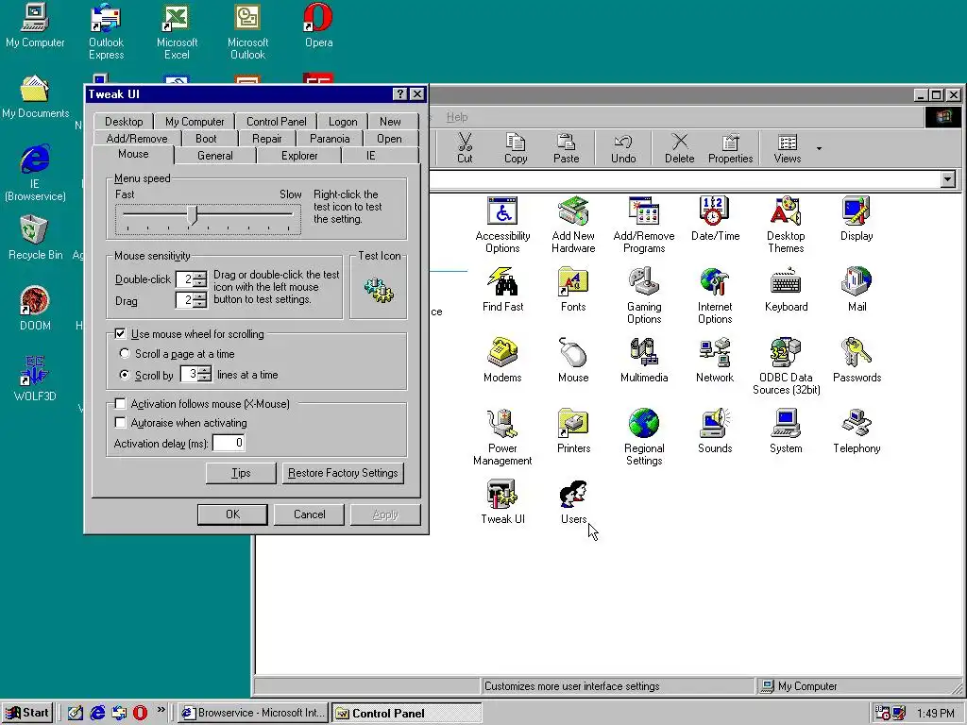
Task: Switch to the Control Panel tab
Action: tap(277, 122)
